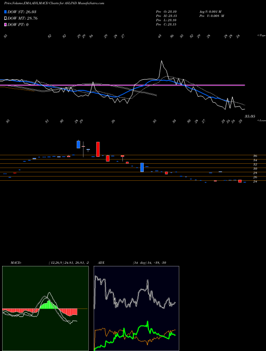Click the 'Pre C: 23.15' close value

point(167,24)
